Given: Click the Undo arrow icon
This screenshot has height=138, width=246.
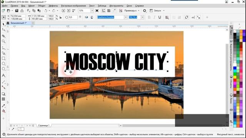Looking at the screenshot, I should 46,11.
